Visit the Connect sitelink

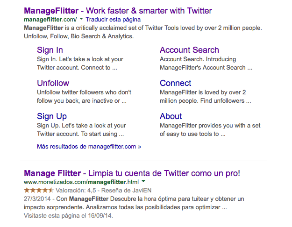coord(175,83)
